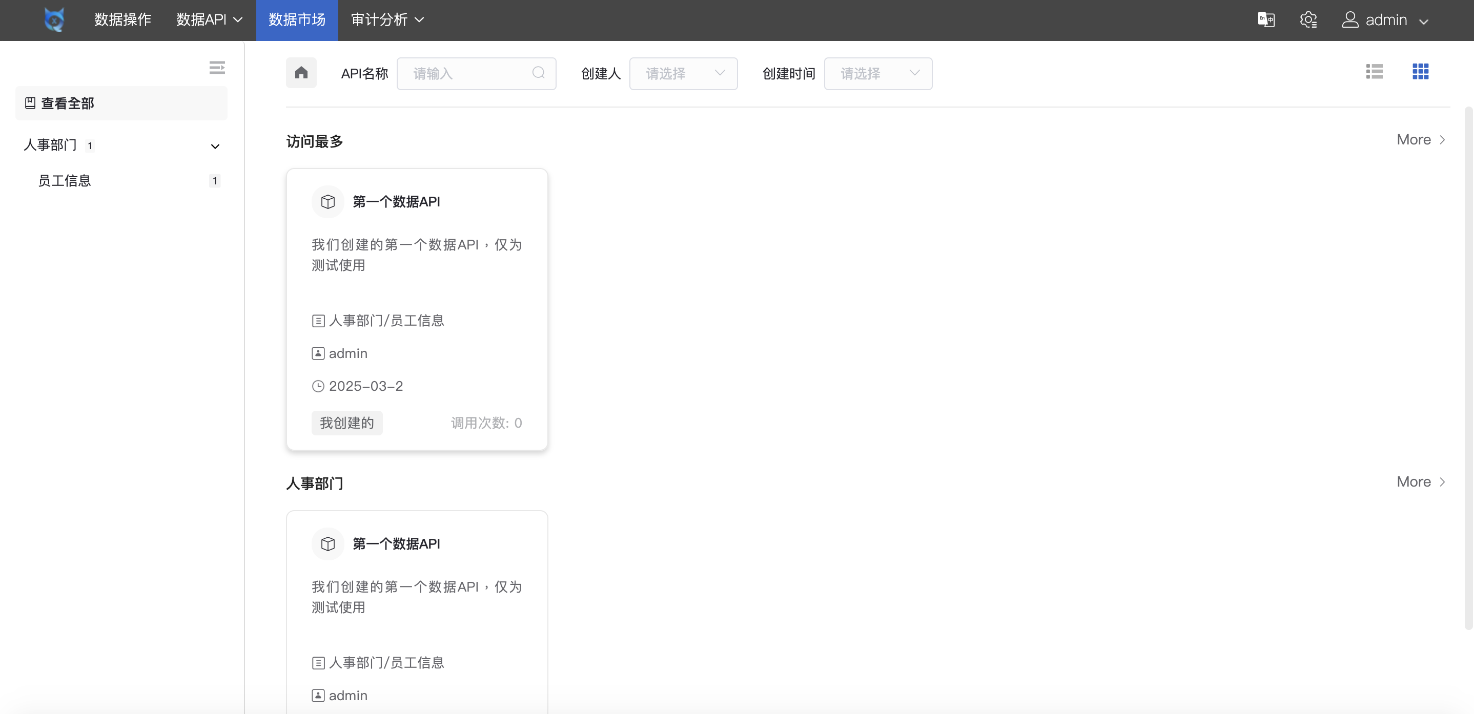Switch to list view layout
1474x714 pixels.
[1374, 72]
